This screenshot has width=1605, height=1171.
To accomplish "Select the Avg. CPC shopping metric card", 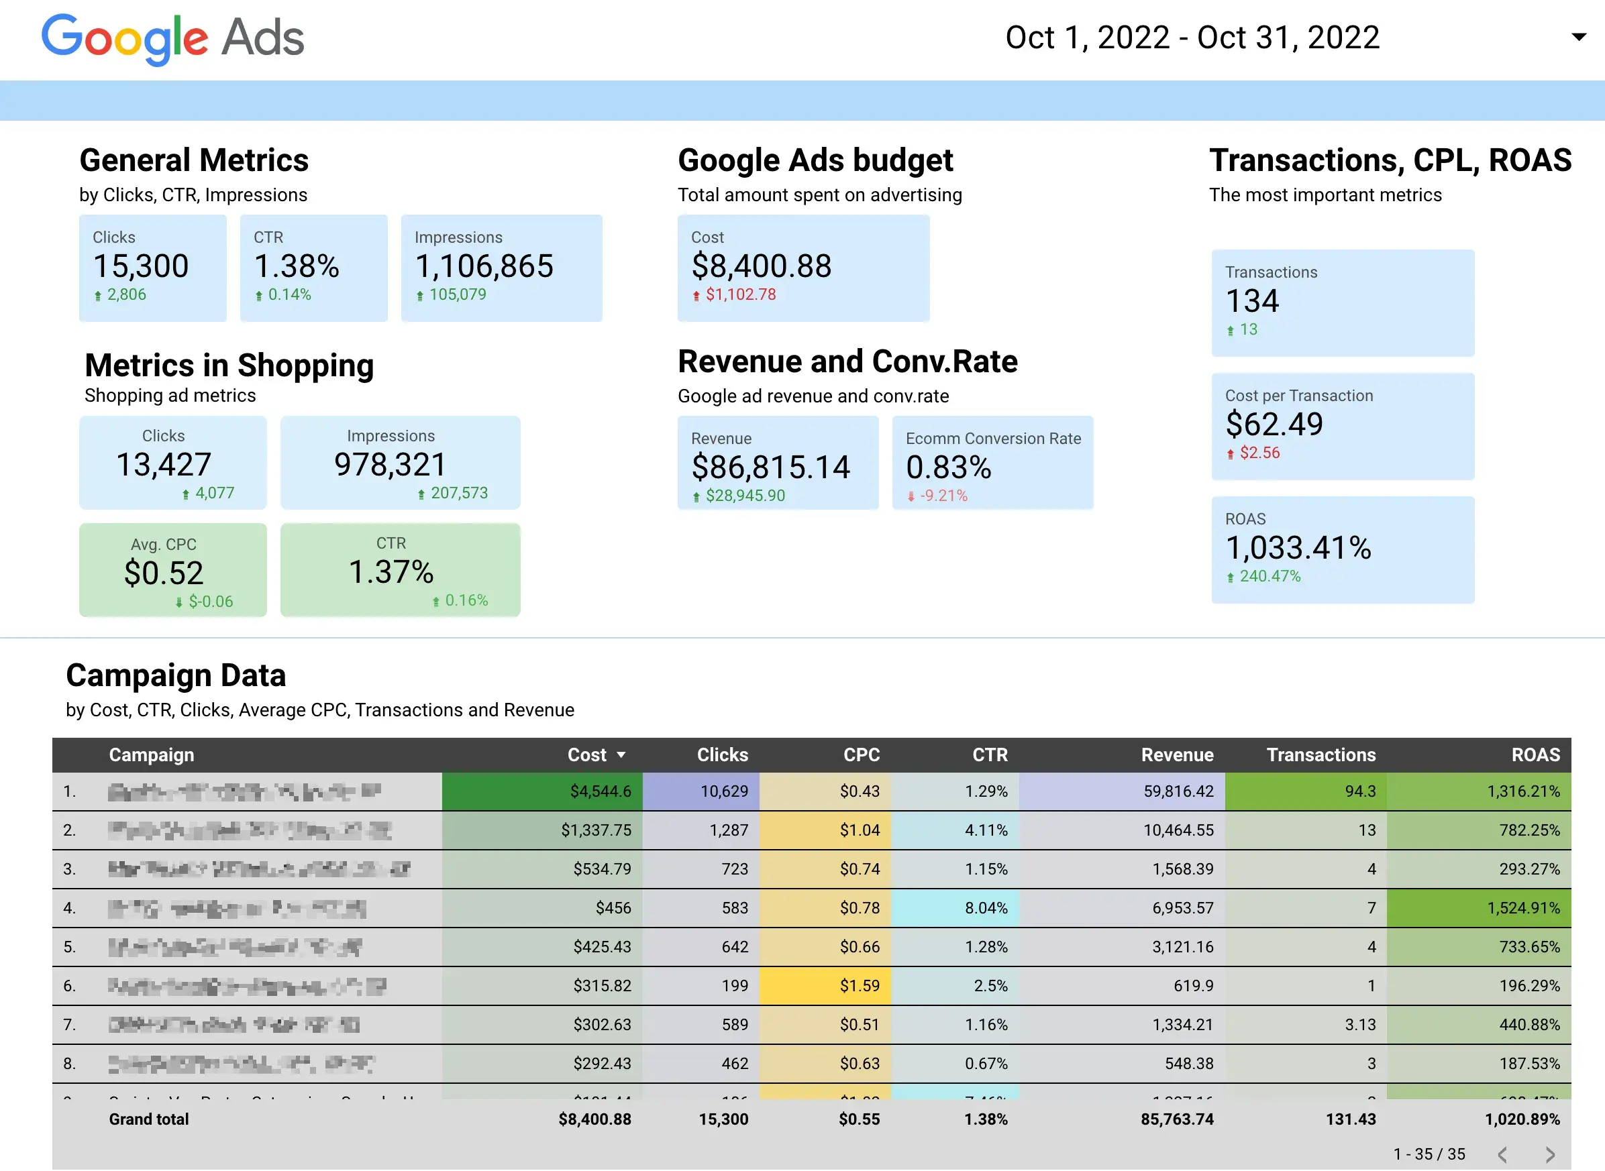I will (x=172, y=571).
